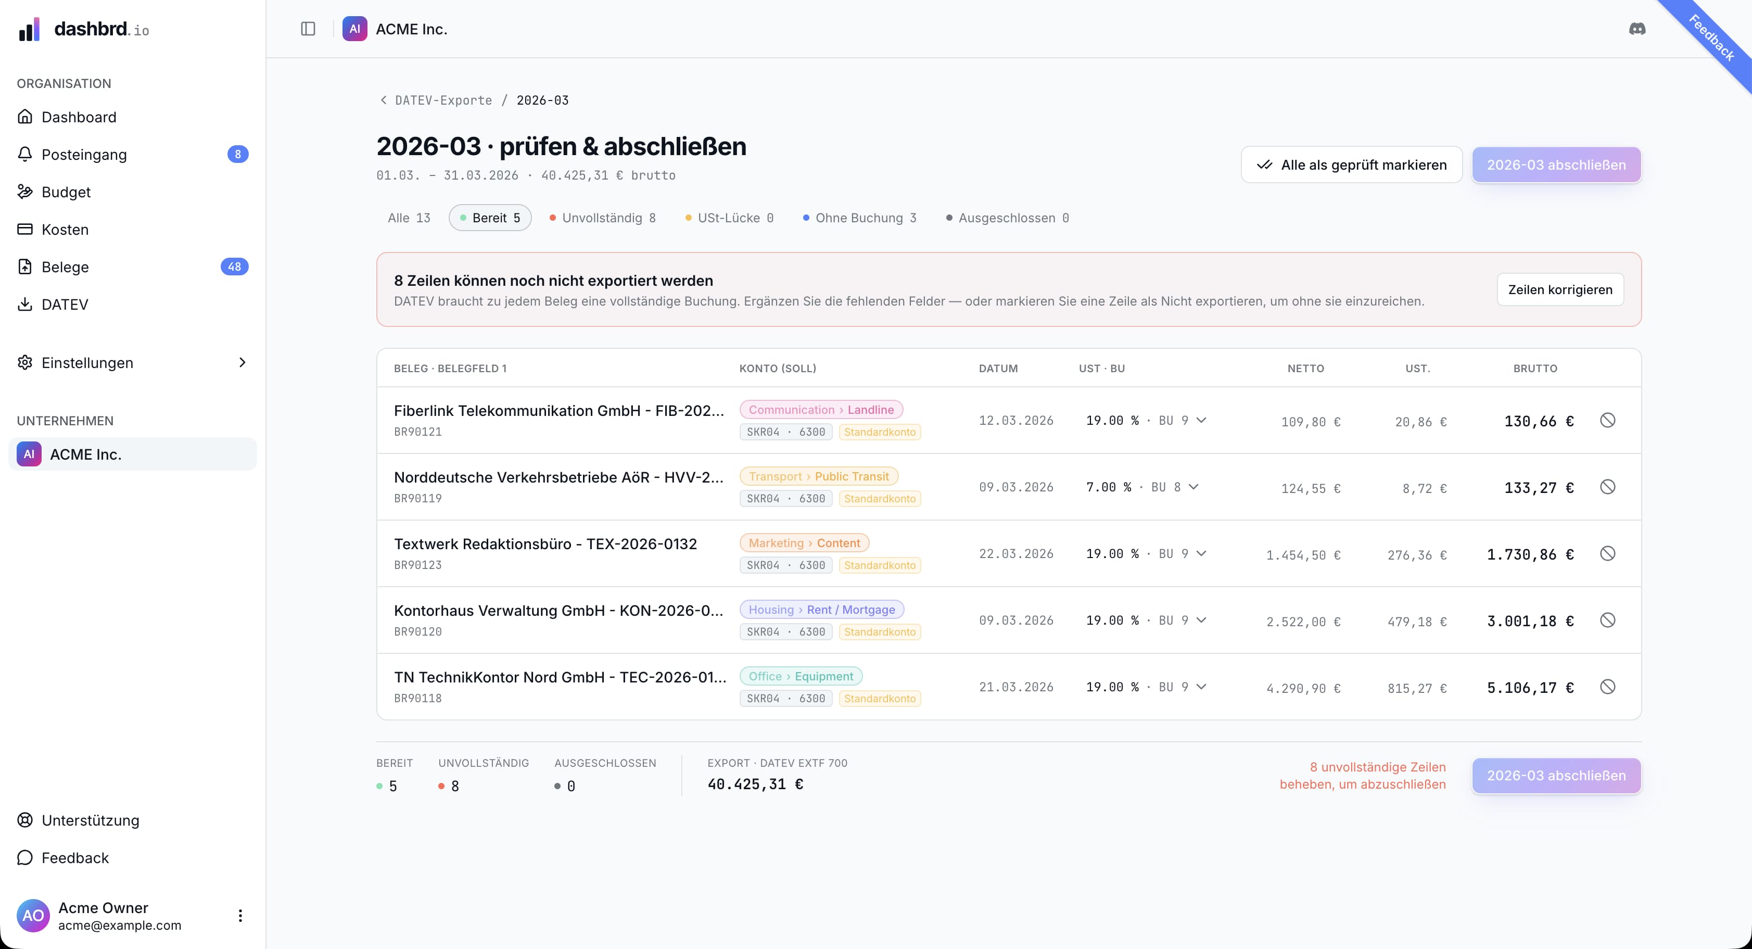1752x949 pixels.
Task: Open the tax dropdown for Fiberlink Telekommunikation
Action: point(1147,421)
